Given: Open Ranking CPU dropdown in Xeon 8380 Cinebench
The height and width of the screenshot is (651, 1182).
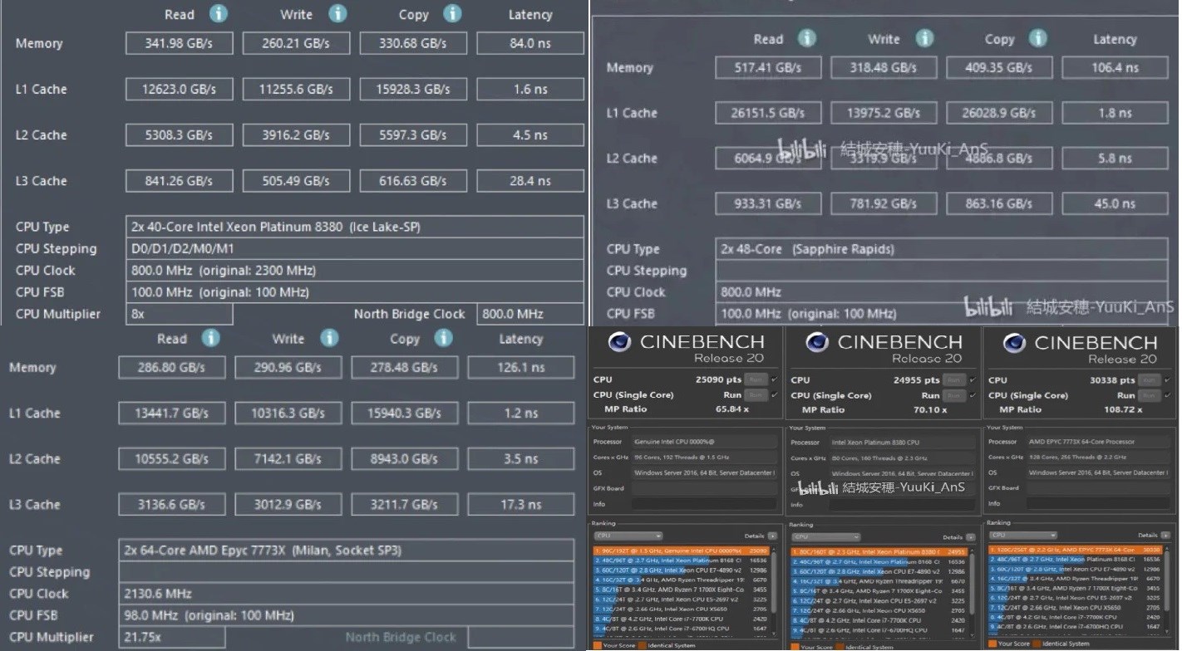Looking at the screenshot, I should coord(825,536).
